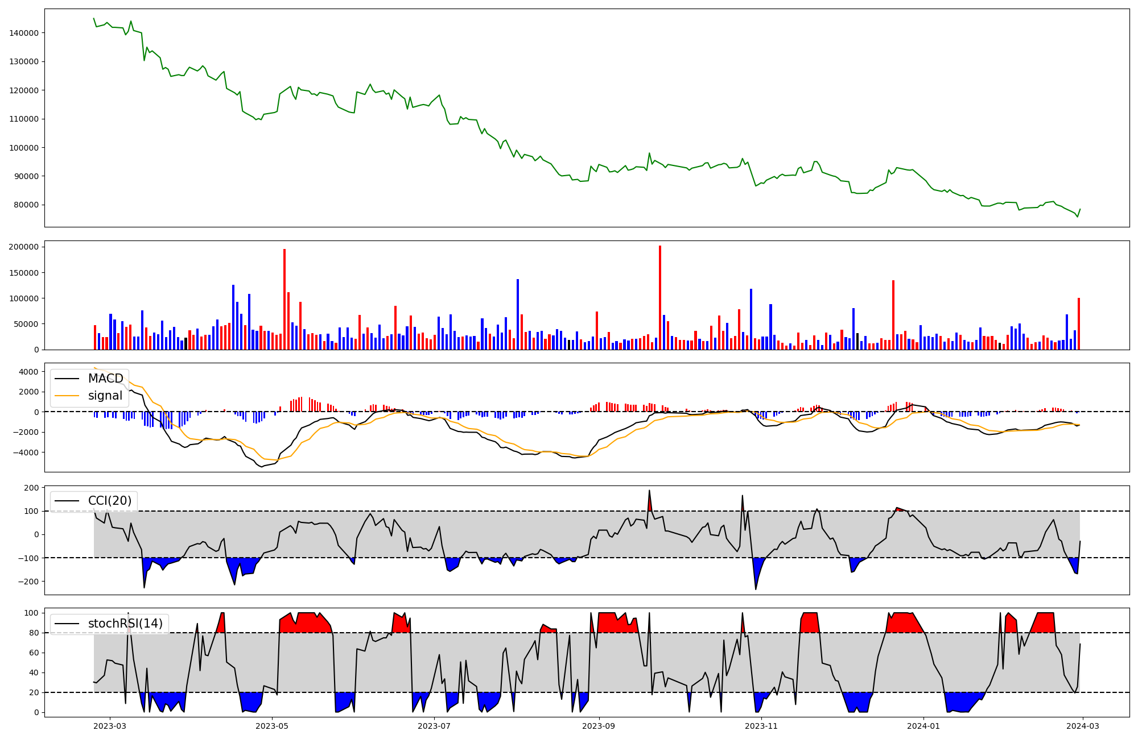Click the 80000 price axis tick label
The width and height of the screenshot is (1138, 739).
click(26, 205)
